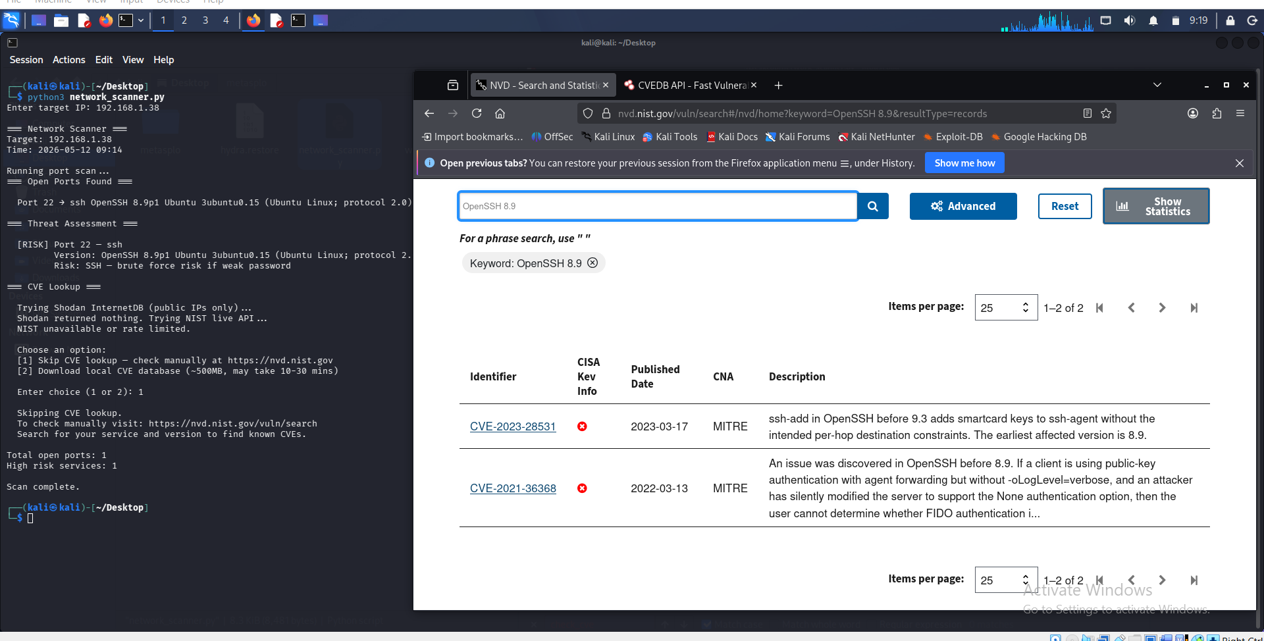The image size is (1264, 641).
Task: Open the Kali NetHunter bookmark
Action: pyautogui.click(x=876, y=137)
